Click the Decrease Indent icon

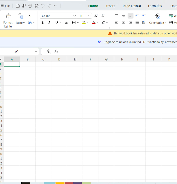point(137,16)
